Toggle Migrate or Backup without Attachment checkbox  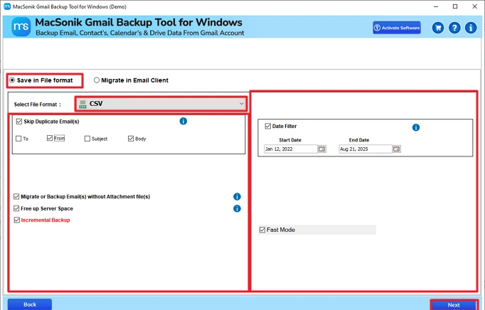[16, 196]
